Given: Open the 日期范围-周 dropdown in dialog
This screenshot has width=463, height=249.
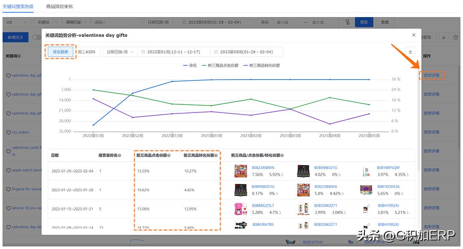Looking at the screenshot, I should coord(120,52).
